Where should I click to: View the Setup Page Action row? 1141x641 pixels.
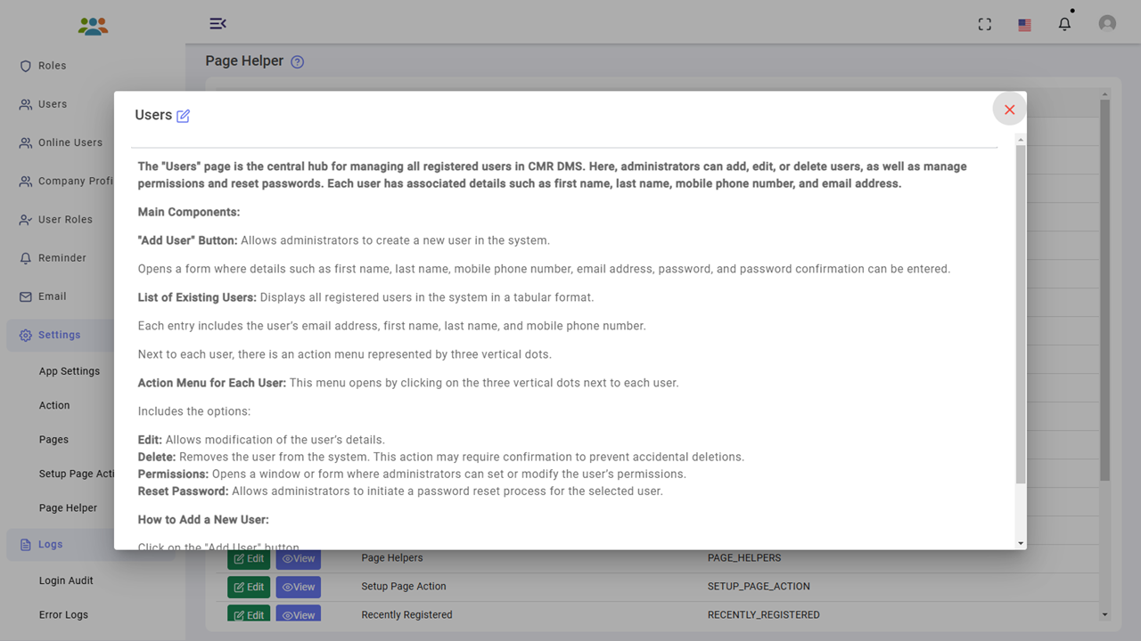299,587
